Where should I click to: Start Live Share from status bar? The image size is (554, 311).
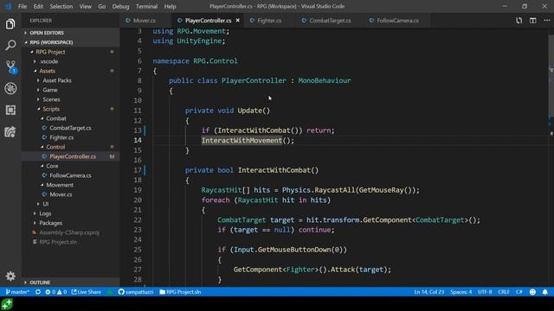click(87, 292)
